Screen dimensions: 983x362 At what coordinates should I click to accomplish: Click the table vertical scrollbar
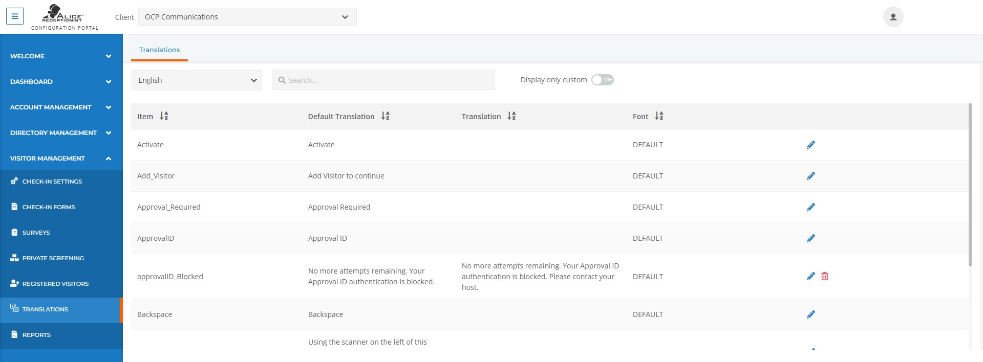point(970,185)
